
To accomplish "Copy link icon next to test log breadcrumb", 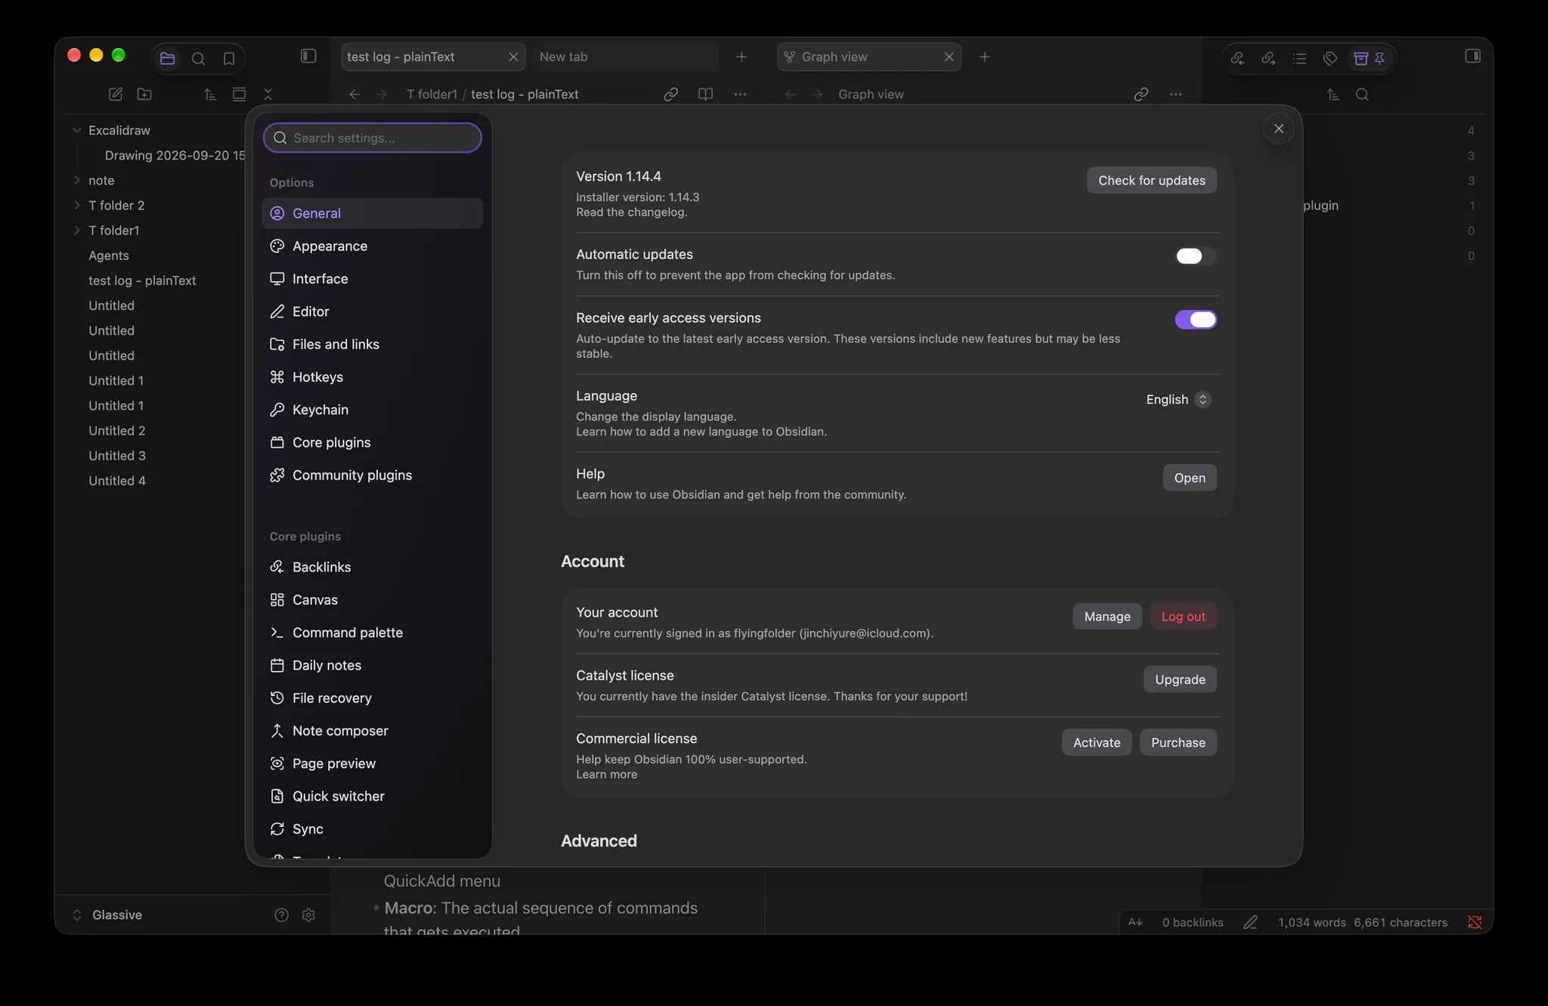I will point(670,94).
